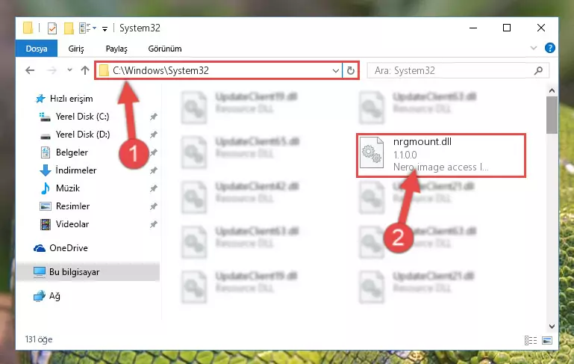The image size is (574, 364).
Task: Unpin Belgeler using its pin icon
Action: tap(153, 152)
